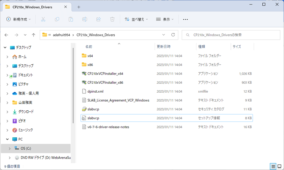The width and height of the screenshot is (284, 170).
Task: Select SLAB_License_Agreement_VCP_Windows file icon
Action: tap(84, 100)
